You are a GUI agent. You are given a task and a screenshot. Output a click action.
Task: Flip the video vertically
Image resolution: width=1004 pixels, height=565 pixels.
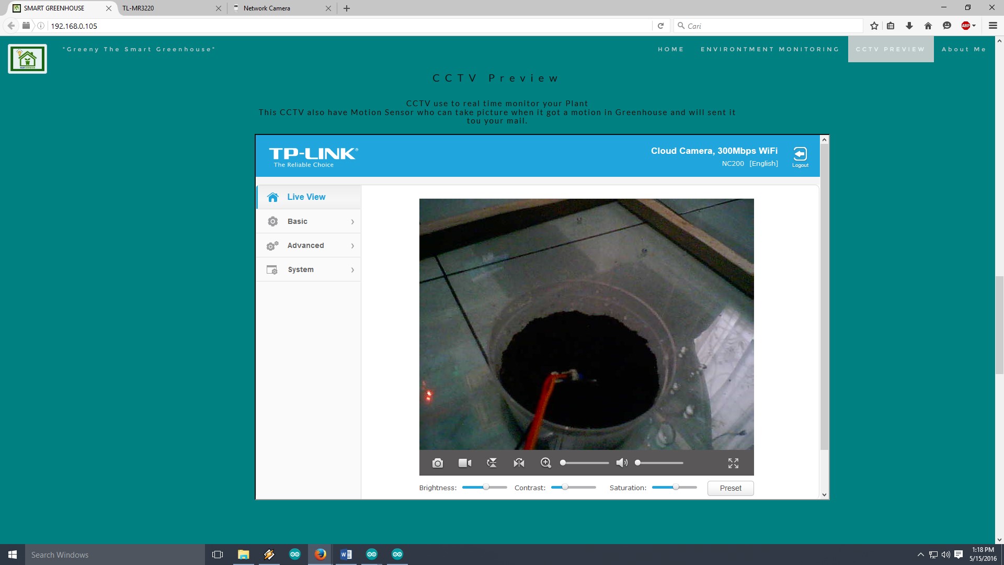click(x=492, y=463)
